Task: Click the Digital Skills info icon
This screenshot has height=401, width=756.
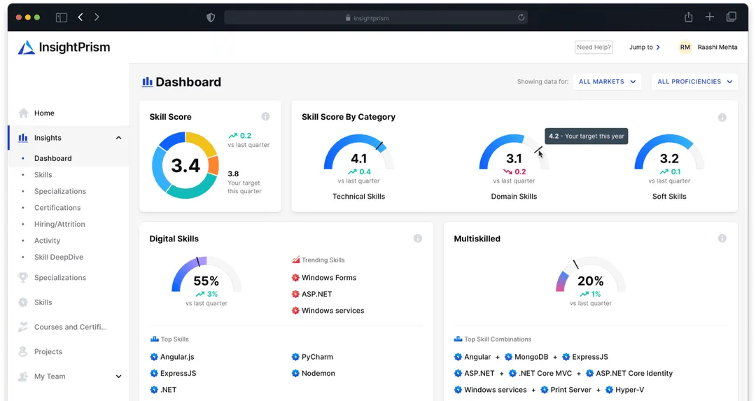Action: [418, 239]
